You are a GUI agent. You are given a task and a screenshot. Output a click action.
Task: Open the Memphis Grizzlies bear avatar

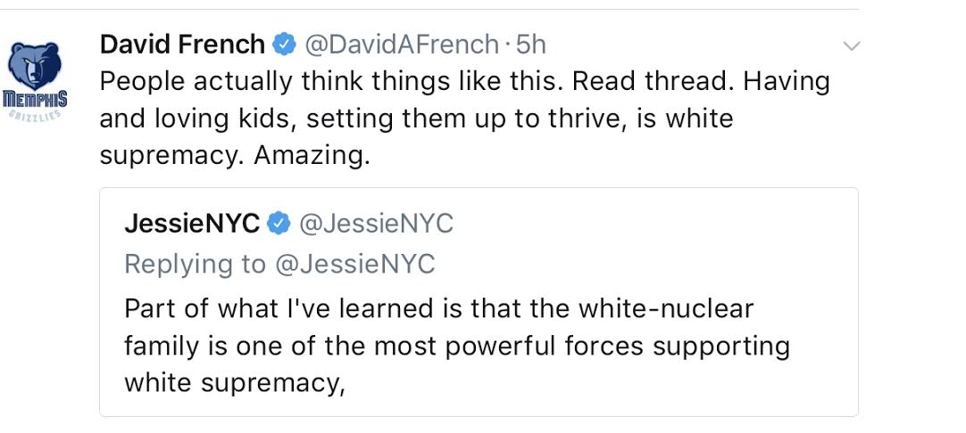pyautogui.click(x=34, y=66)
